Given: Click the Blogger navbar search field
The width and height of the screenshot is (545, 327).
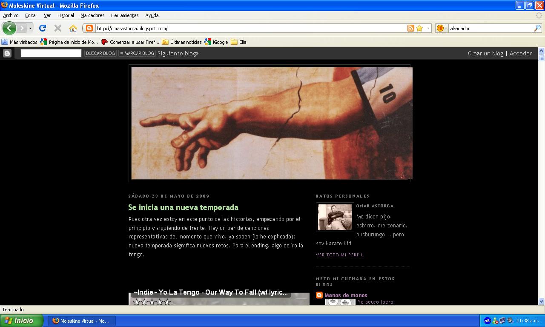Looking at the screenshot, I should coord(51,53).
